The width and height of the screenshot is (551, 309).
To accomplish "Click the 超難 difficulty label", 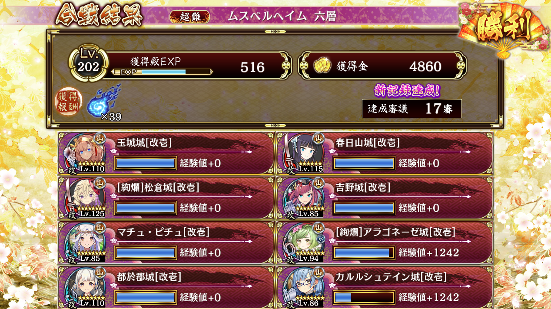I will pyautogui.click(x=189, y=17).
